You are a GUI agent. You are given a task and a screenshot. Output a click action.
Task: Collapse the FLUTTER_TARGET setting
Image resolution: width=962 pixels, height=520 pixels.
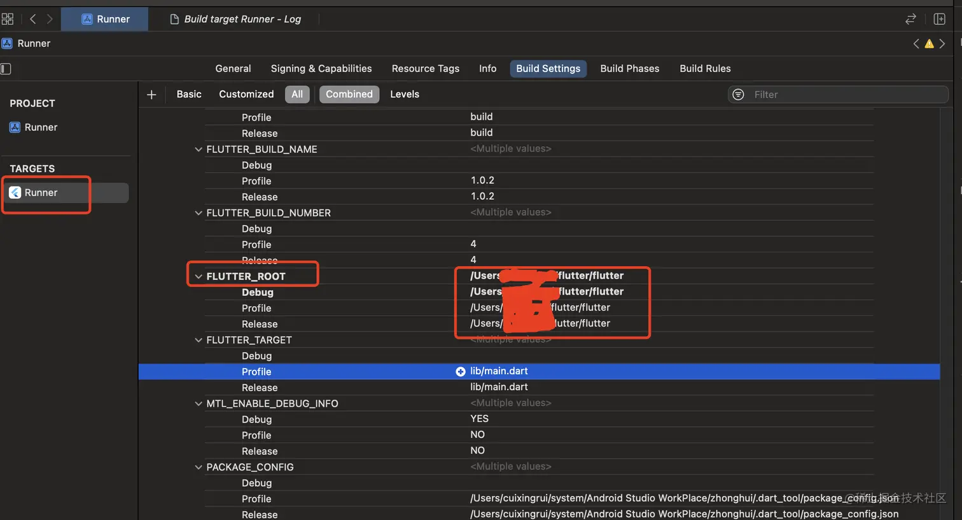tap(199, 341)
